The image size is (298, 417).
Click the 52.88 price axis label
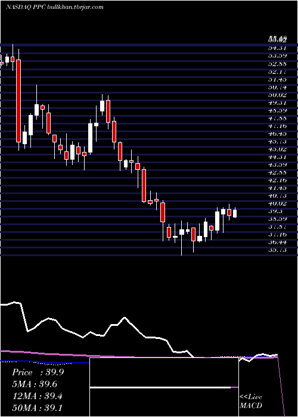(277, 64)
